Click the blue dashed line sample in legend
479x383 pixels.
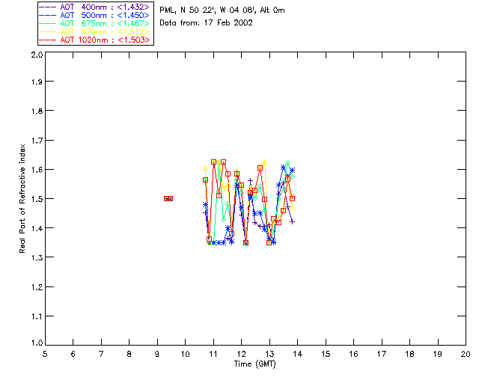(48, 15)
